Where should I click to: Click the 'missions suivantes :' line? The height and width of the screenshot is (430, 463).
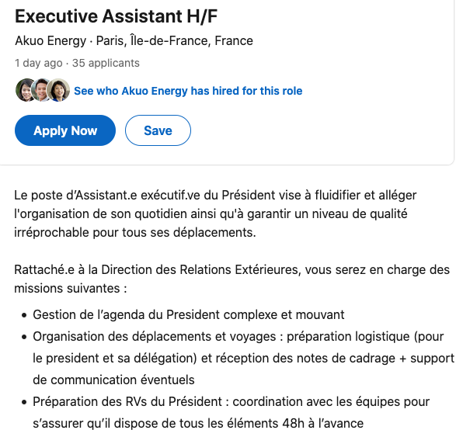coord(71,289)
